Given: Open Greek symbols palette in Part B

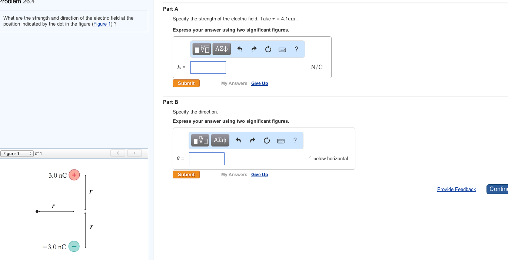Looking at the screenshot, I should [x=220, y=140].
